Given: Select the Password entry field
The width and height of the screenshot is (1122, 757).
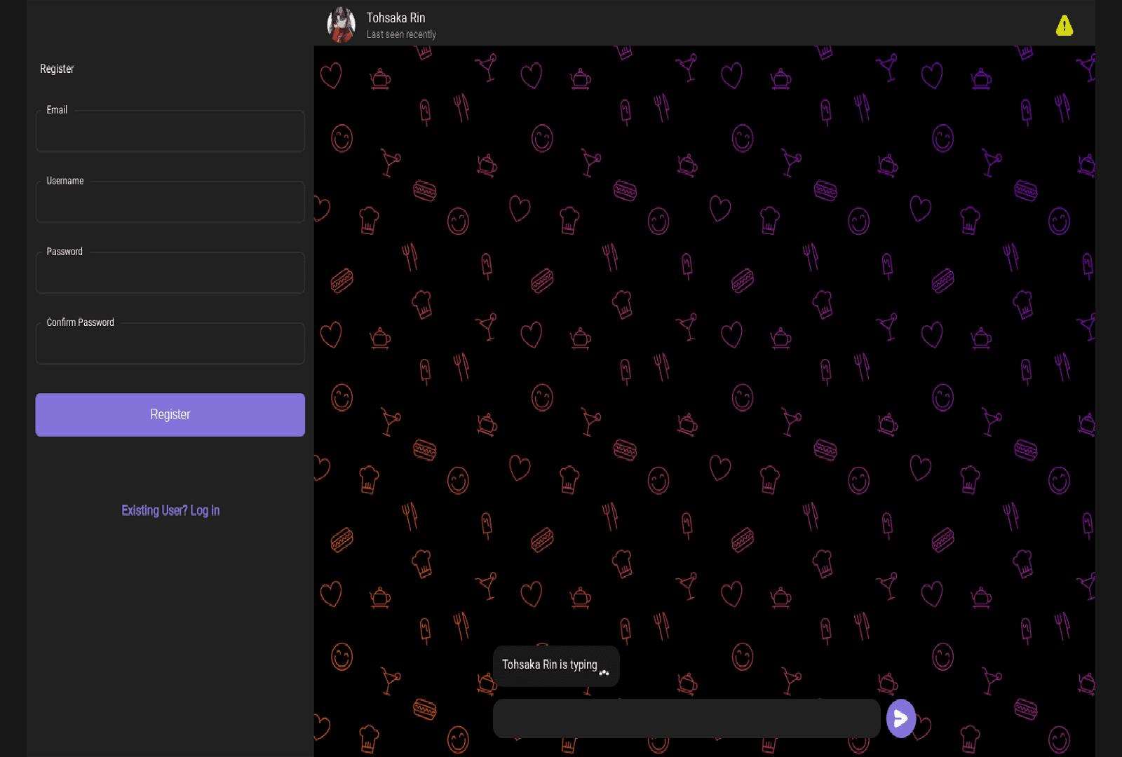Looking at the screenshot, I should point(170,274).
